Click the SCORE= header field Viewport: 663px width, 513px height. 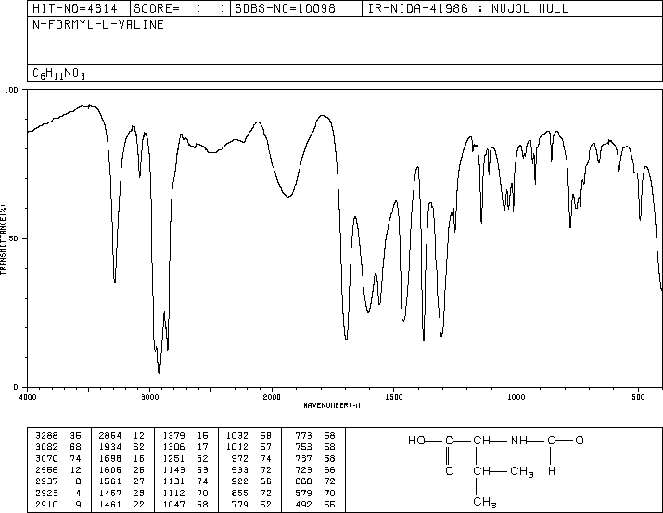point(180,8)
